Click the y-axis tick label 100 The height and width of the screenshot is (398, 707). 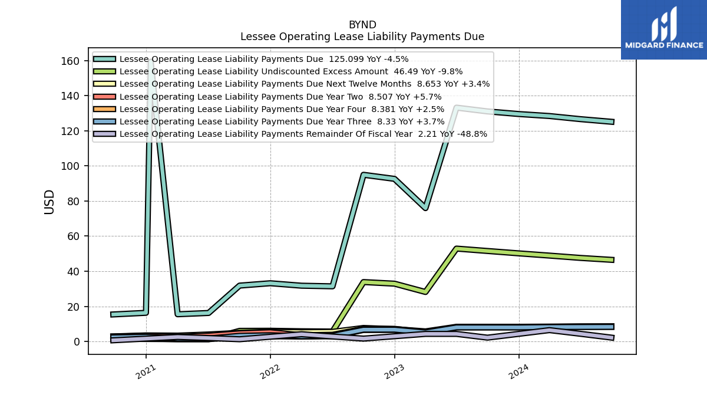pos(72,166)
